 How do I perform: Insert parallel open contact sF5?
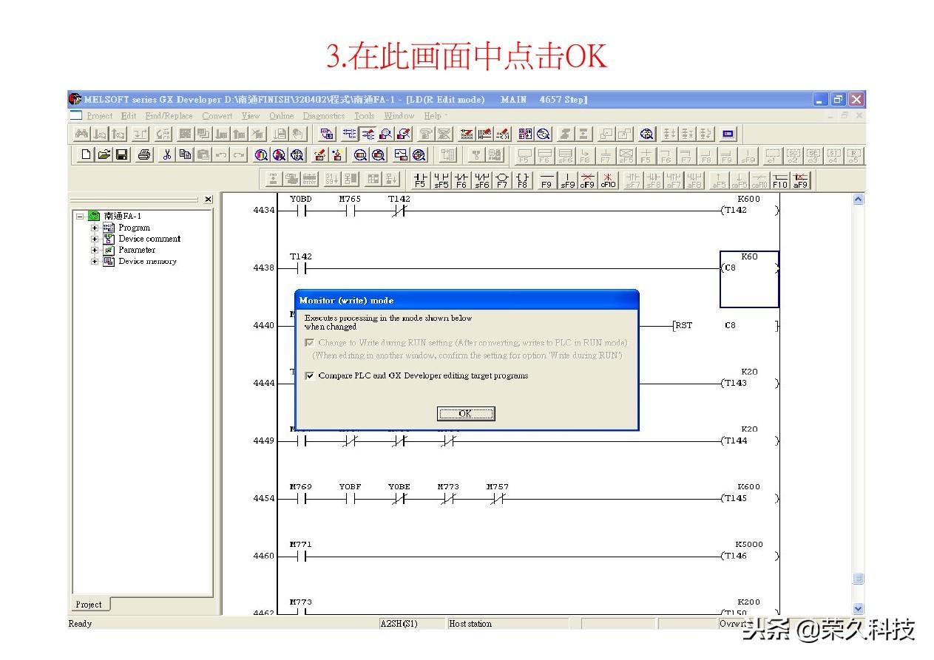(441, 180)
